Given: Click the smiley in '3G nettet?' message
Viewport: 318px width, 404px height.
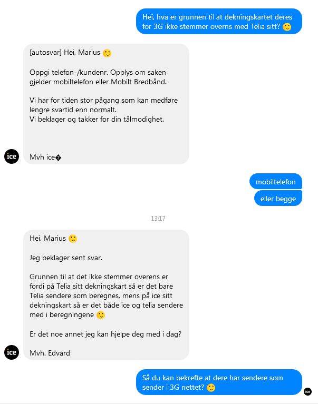Looking at the screenshot, I should click(x=211, y=388).
